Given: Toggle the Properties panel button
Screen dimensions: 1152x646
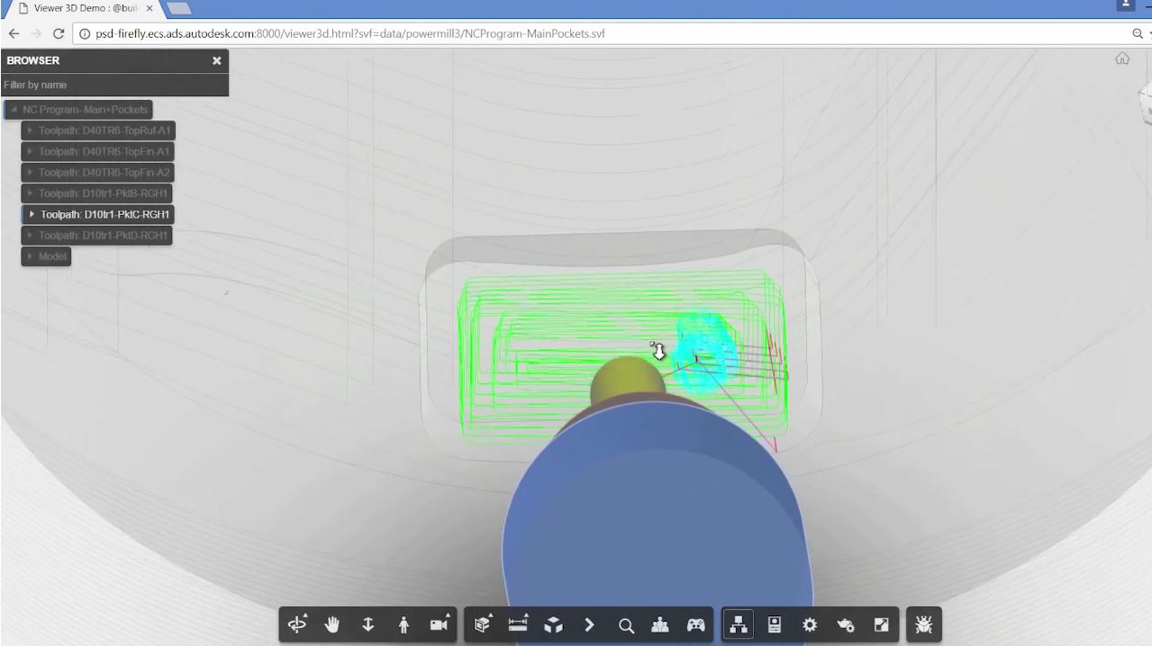Looking at the screenshot, I should (774, 624).
